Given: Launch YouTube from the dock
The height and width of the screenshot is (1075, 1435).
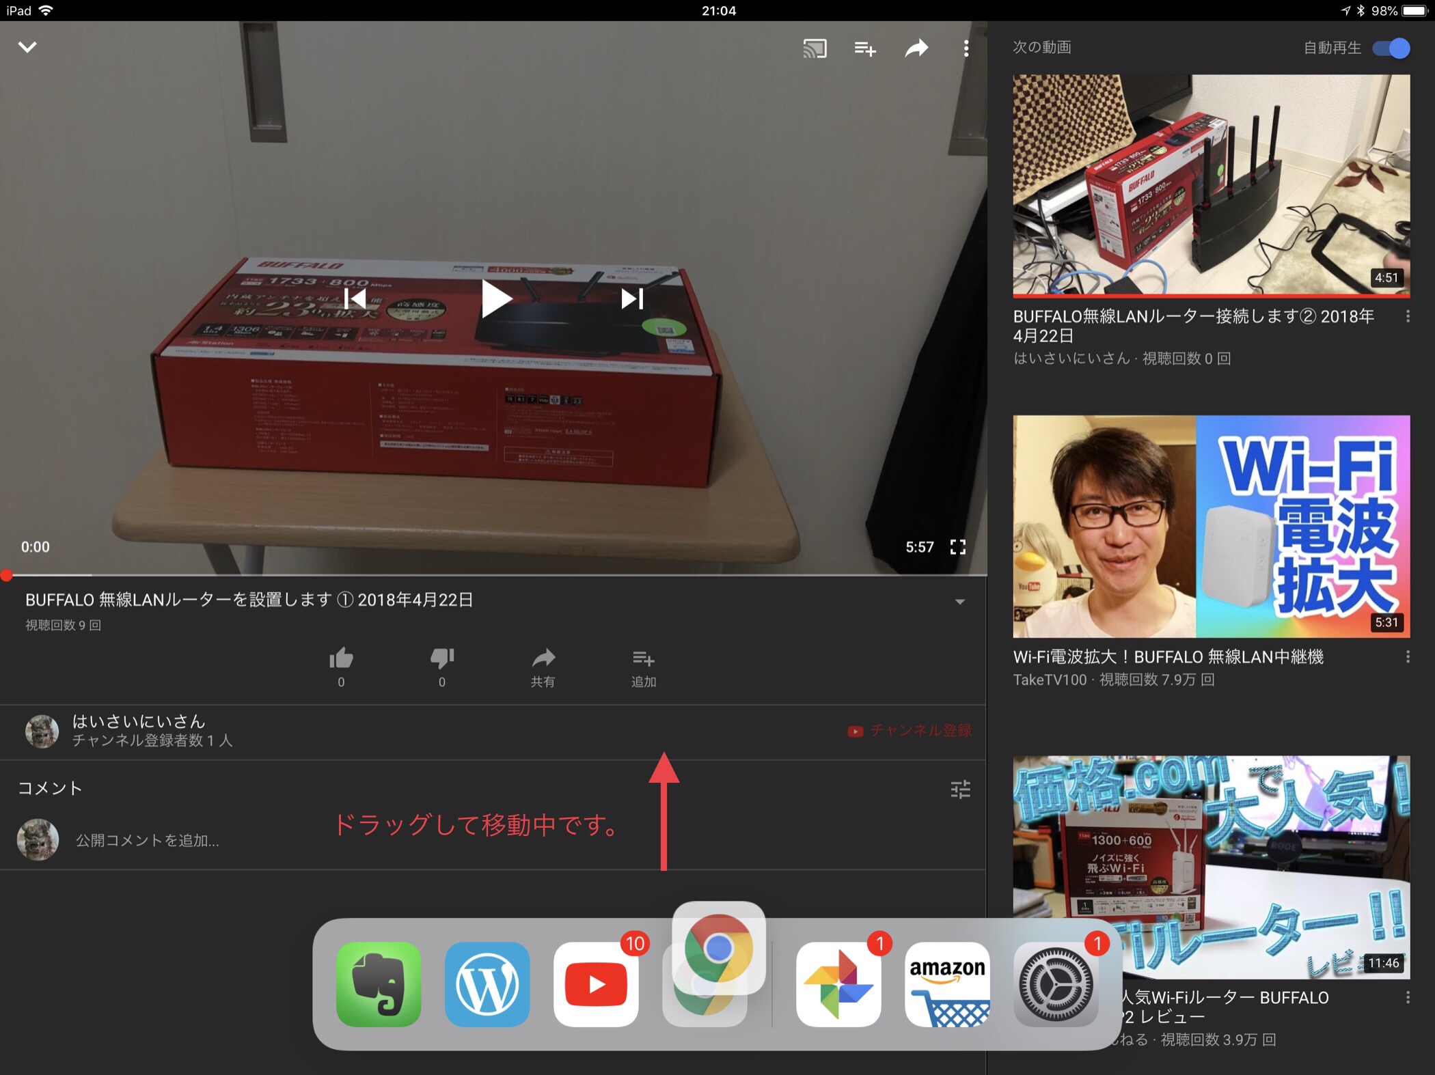Looking at the screenshot, I should pyautogui.click(x=596, y=984).
